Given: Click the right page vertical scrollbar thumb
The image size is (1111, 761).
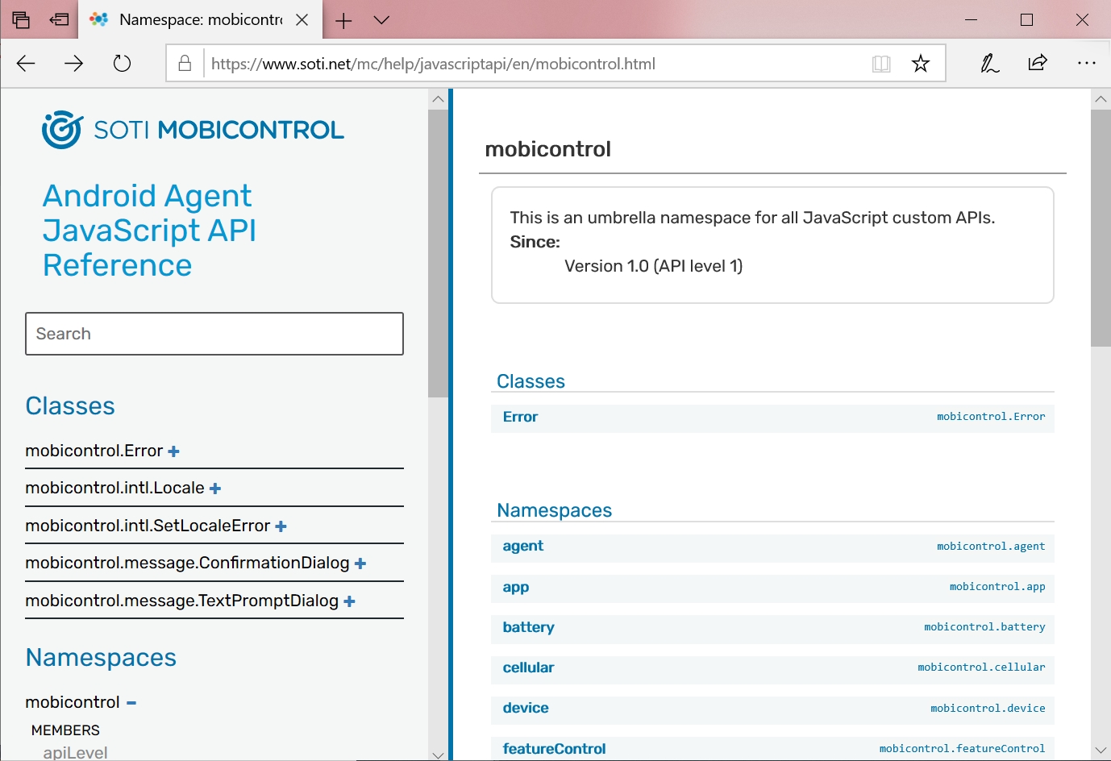Looking at the screenshot, I should [1101, 227].
